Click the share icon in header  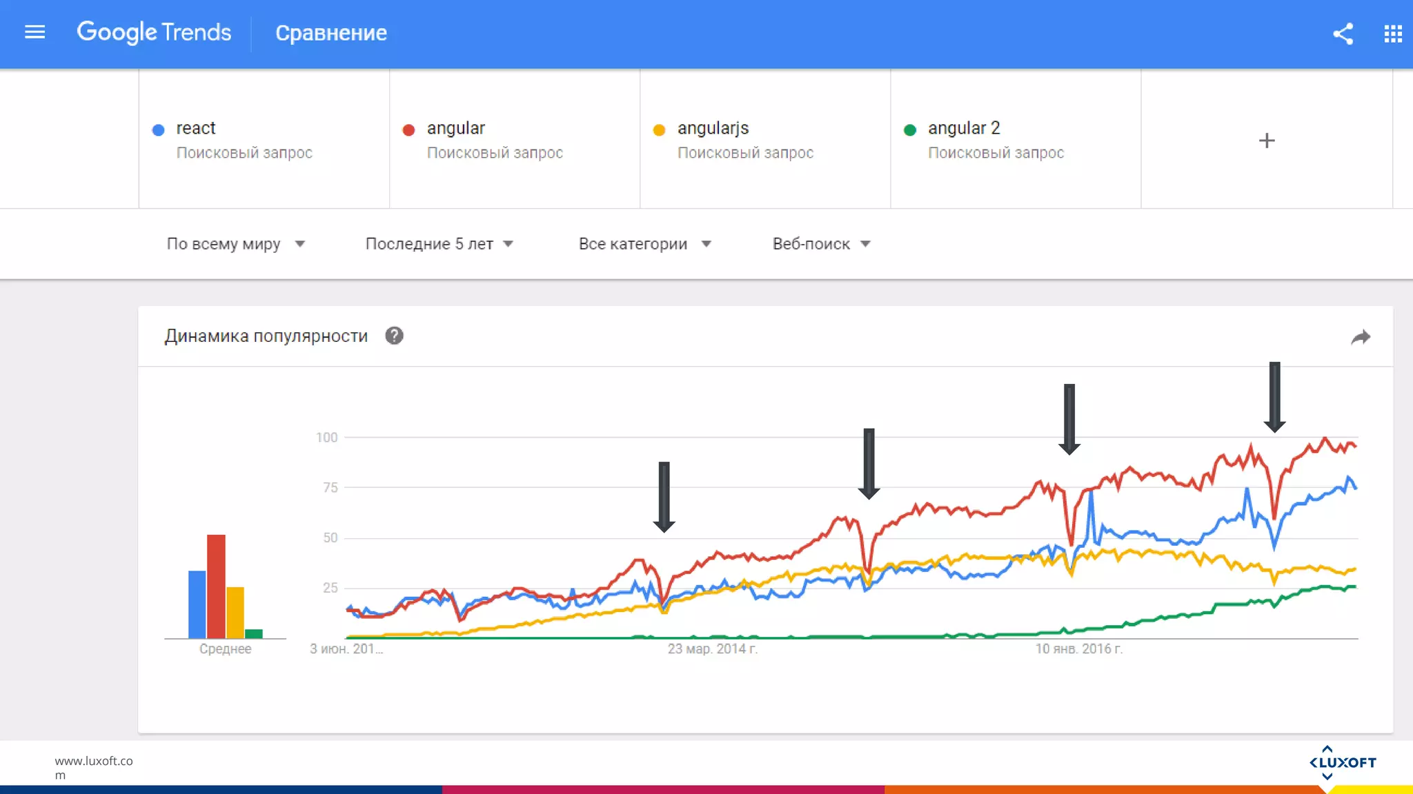point(1343,33)
